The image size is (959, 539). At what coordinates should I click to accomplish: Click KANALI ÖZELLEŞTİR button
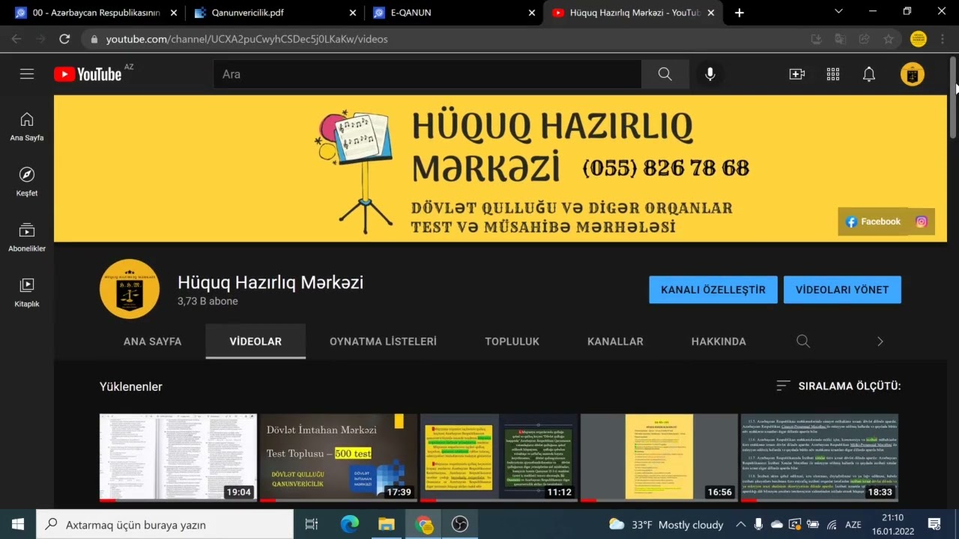click(x=713, y=290)
